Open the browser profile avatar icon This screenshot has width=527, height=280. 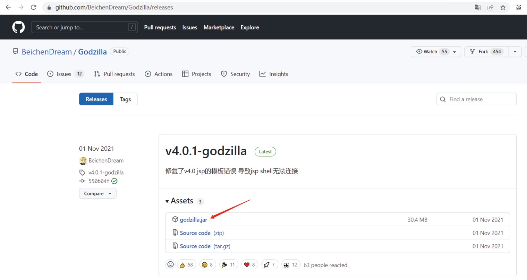(519, 7)
